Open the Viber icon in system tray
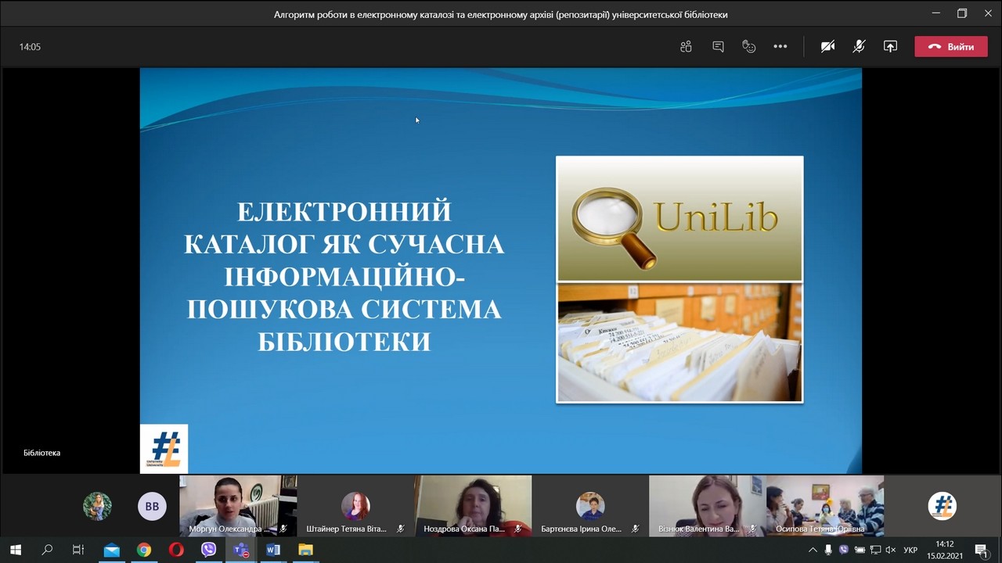Screen dimensions: 1002x563 [844, 550]
